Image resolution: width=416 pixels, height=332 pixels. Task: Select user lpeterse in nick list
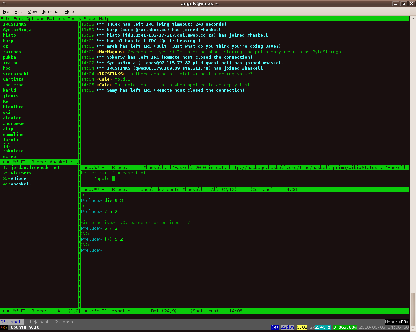13,85
